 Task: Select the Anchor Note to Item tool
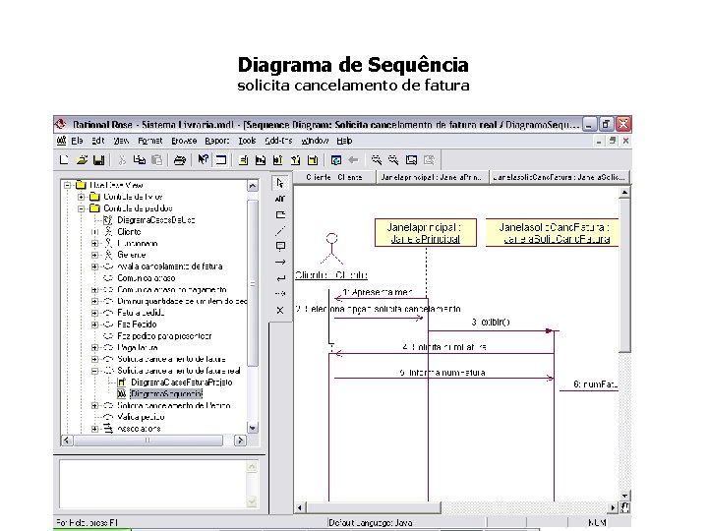click(280, 230)
